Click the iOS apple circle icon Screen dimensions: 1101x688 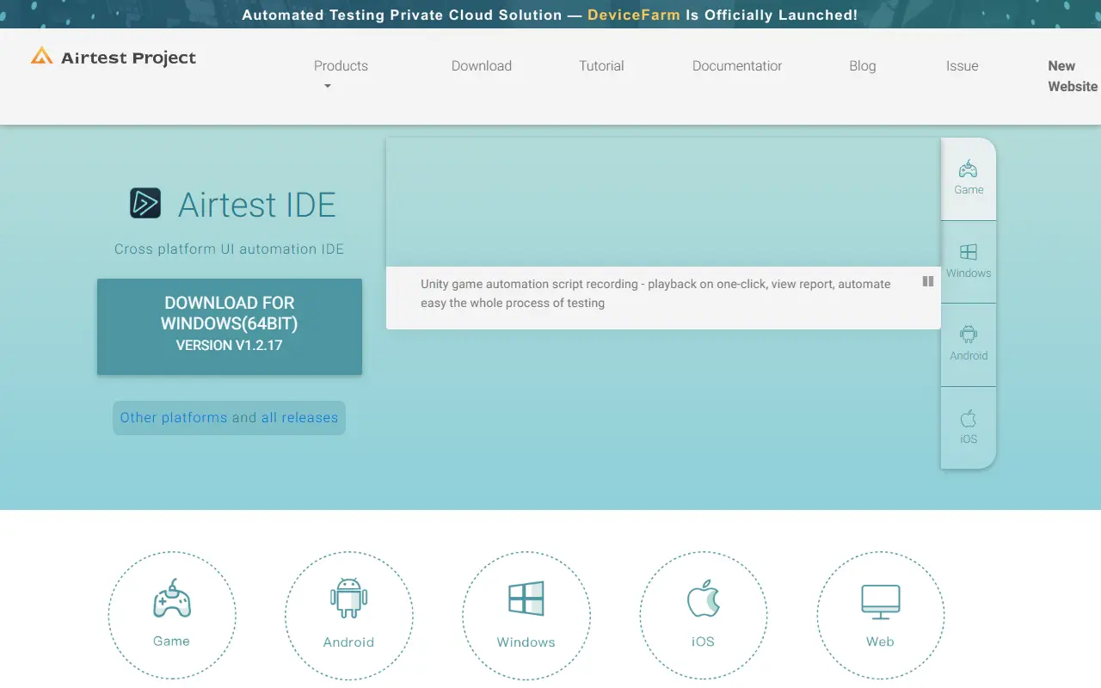704,615
